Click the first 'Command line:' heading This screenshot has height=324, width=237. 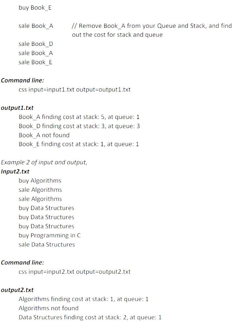[x=22, y=80]
